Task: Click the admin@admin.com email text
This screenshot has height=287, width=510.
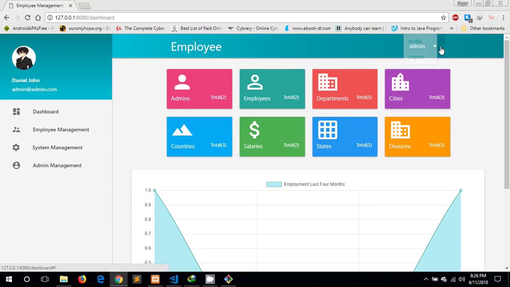Action: pos(34,89)
